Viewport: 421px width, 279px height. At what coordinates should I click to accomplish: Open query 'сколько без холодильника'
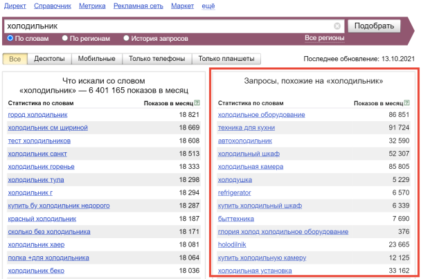[x=49, y=232]
